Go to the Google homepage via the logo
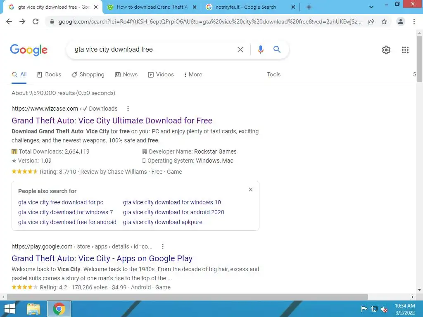The image size is (423, 317). (29, 50)
